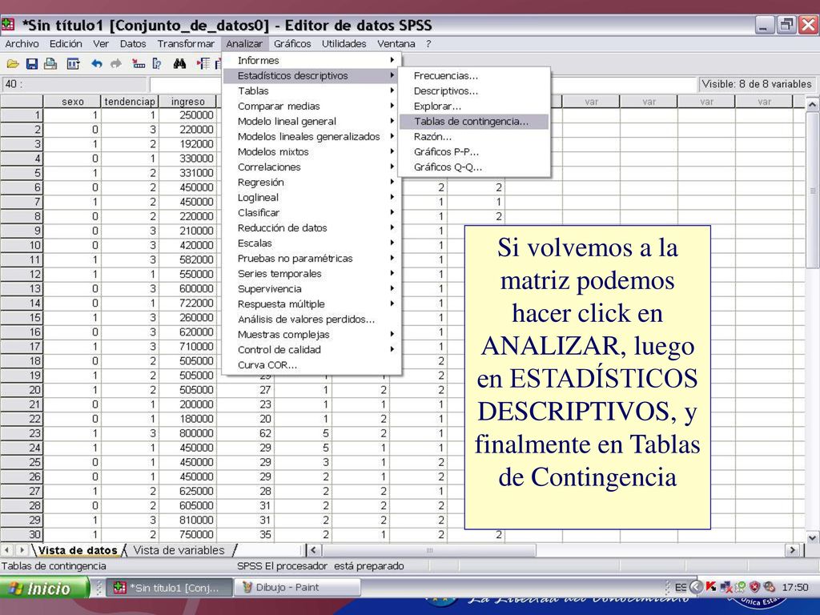This screenshot has height=615, width=820.
Task: Expand Muestras complejas submenu
Action: pyautogui.click(x=312, y=335)
